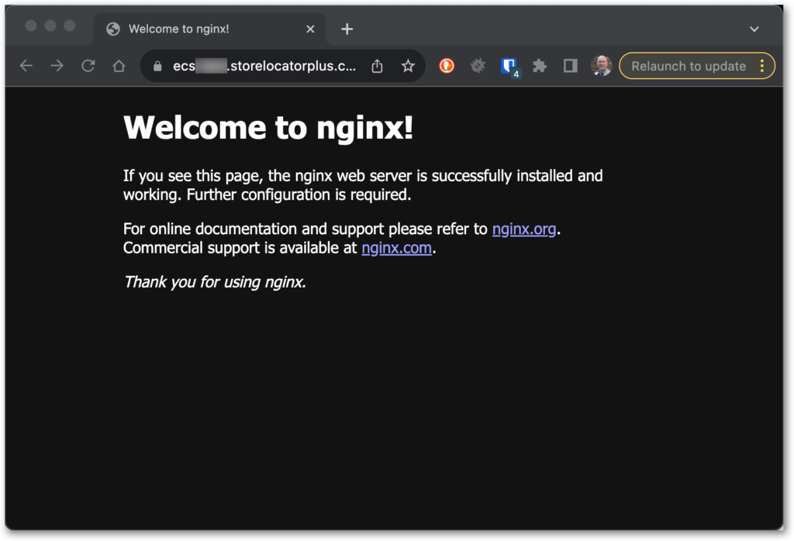Navigate forward with the forward arrow
The height and width of the screenshot is (541, 794).
(57, 66)
